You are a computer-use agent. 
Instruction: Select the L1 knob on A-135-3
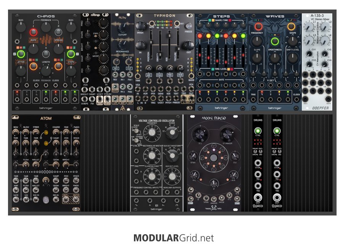point(309,27)
